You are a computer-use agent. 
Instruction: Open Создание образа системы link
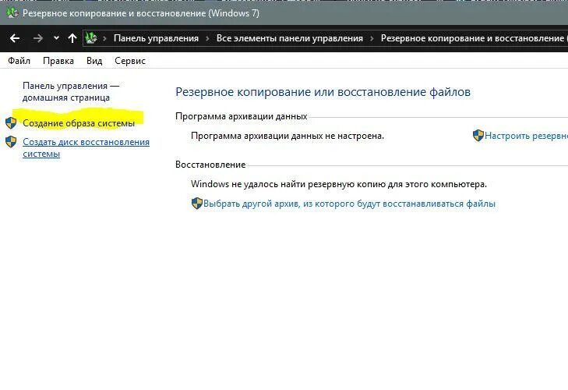click(x=79, y=123)
